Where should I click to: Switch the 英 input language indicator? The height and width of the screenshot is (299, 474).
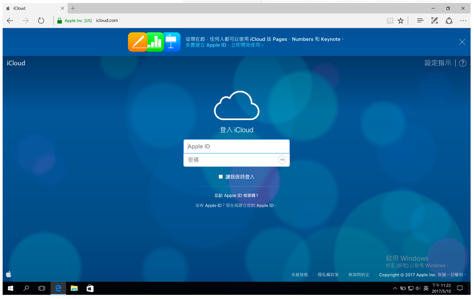pyautogui.click(x=426, y=288)
